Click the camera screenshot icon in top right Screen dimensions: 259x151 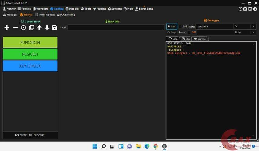(x=245, y=9)
